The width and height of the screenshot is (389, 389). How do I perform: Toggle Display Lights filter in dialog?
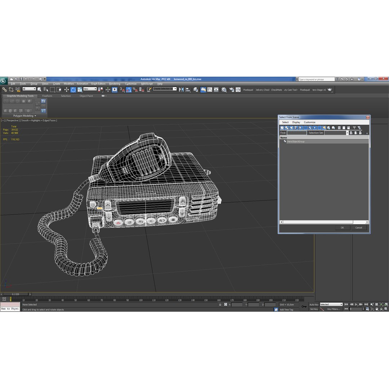click(291, 128)
